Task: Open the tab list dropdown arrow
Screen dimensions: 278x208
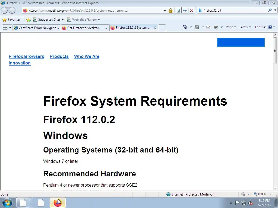Action: (10, 28)
